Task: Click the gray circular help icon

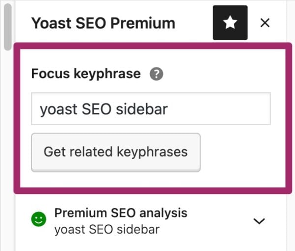Action: tap(156, 74)
